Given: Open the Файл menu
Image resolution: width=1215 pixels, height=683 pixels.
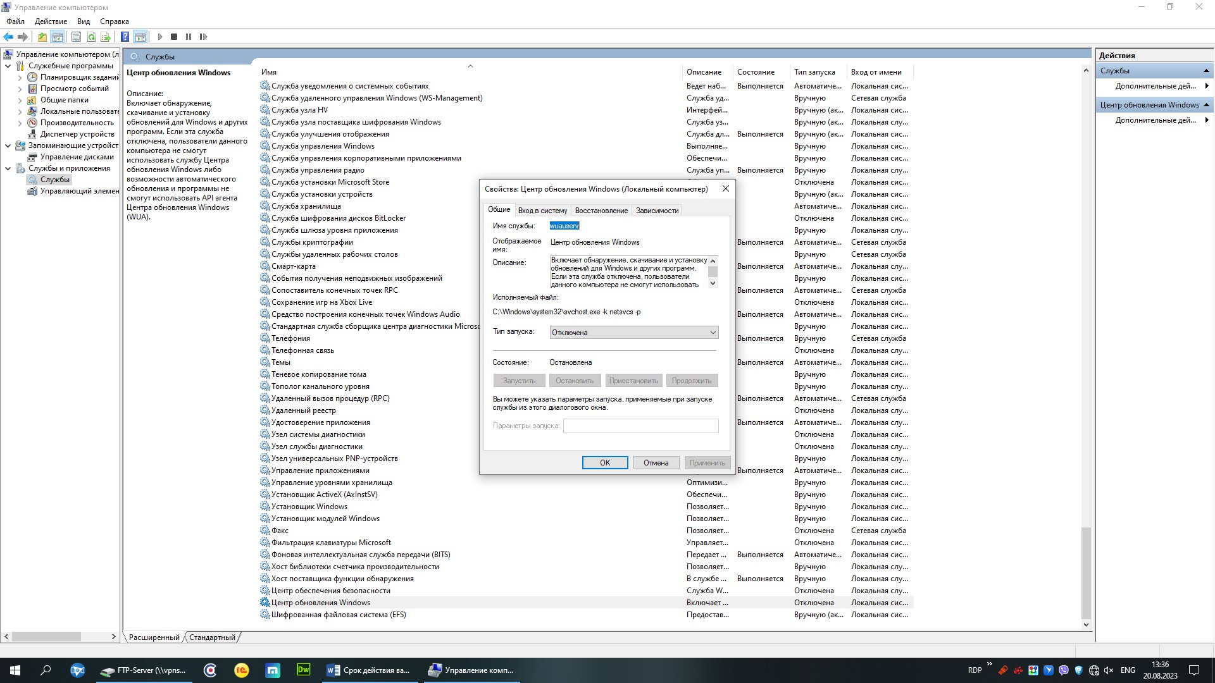Looking at the screenshot, I should tap(15, 22).
